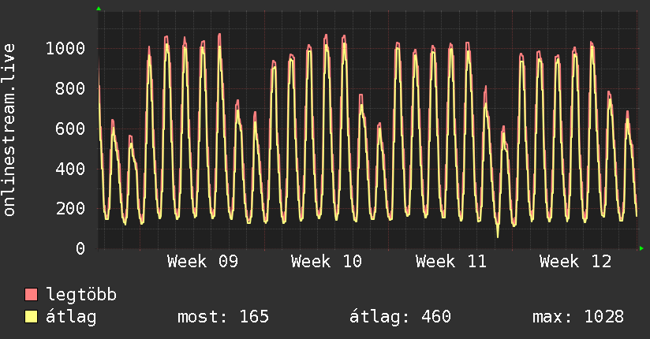The image size is (650, 339).
Task: Click the 400 y-axis tick label
Action: (70, 169)
